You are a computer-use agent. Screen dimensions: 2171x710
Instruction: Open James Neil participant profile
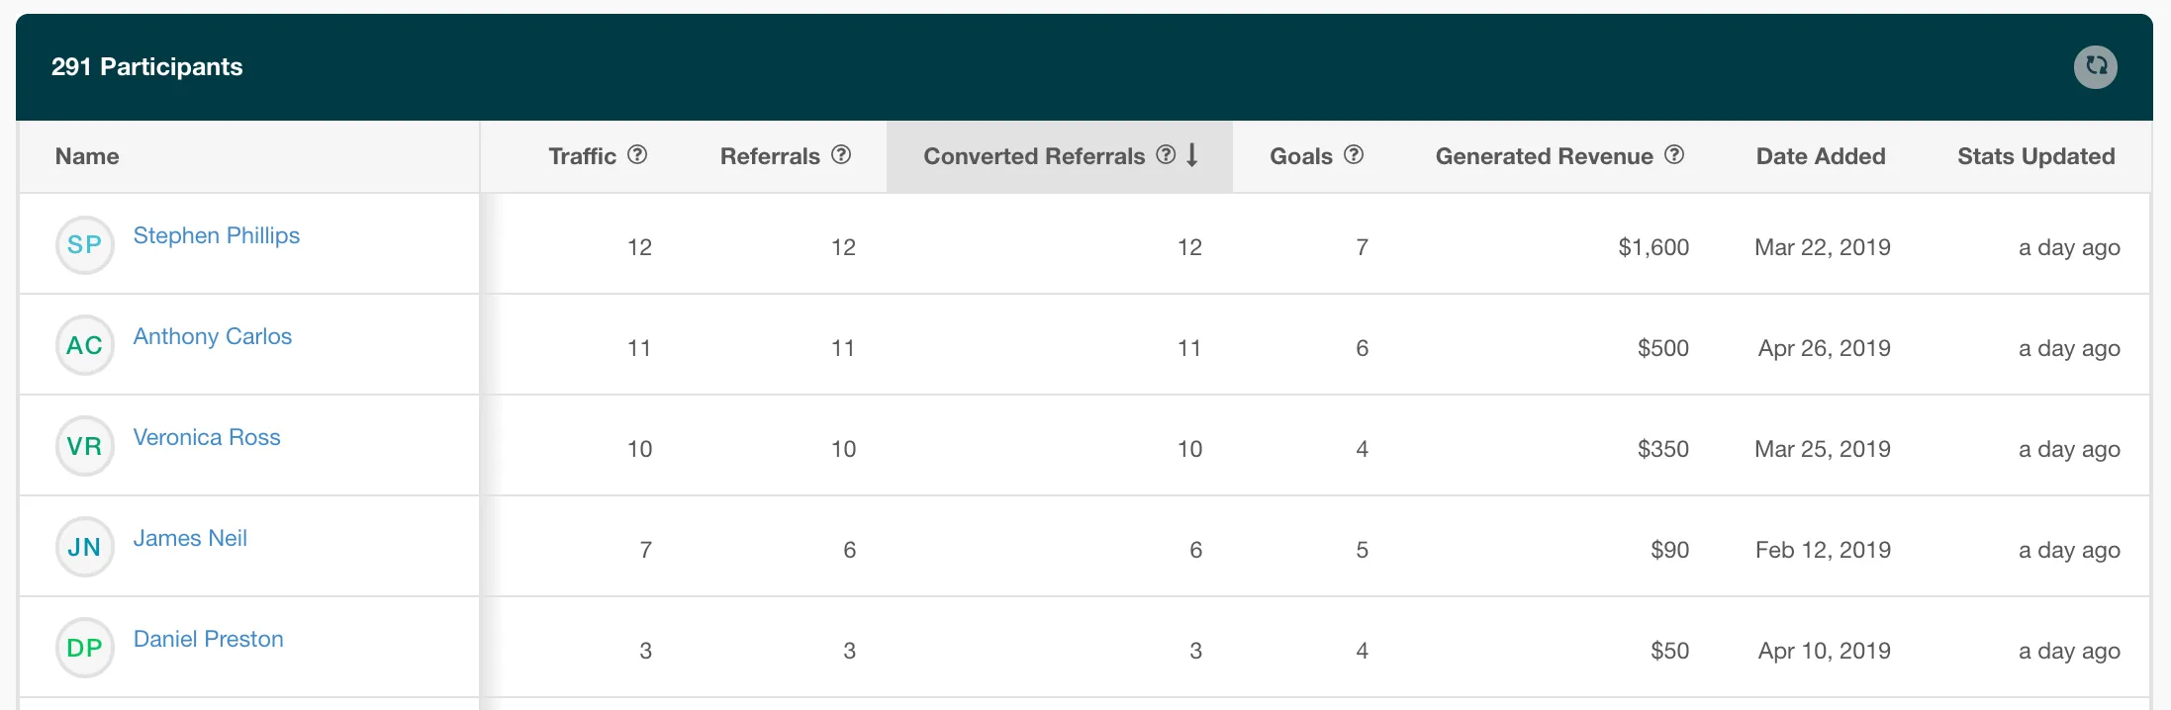[x=190, y=538]
